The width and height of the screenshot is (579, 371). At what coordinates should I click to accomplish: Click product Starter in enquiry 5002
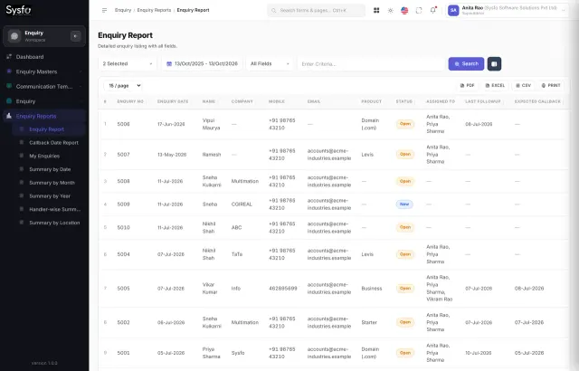click(369, 322)
